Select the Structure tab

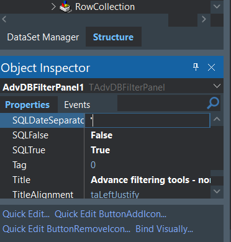tap(113, 37)
